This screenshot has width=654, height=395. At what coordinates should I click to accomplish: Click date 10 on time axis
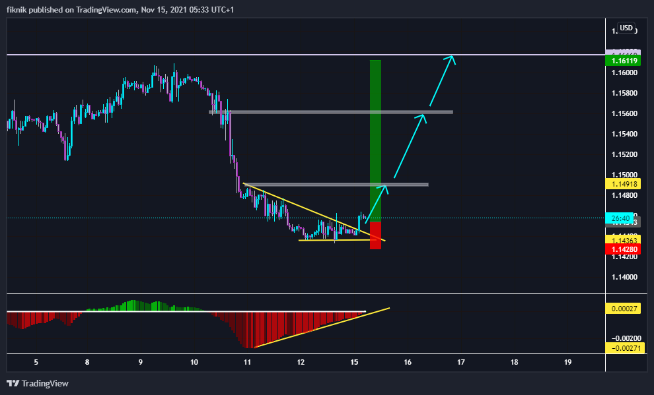point(194,362)
